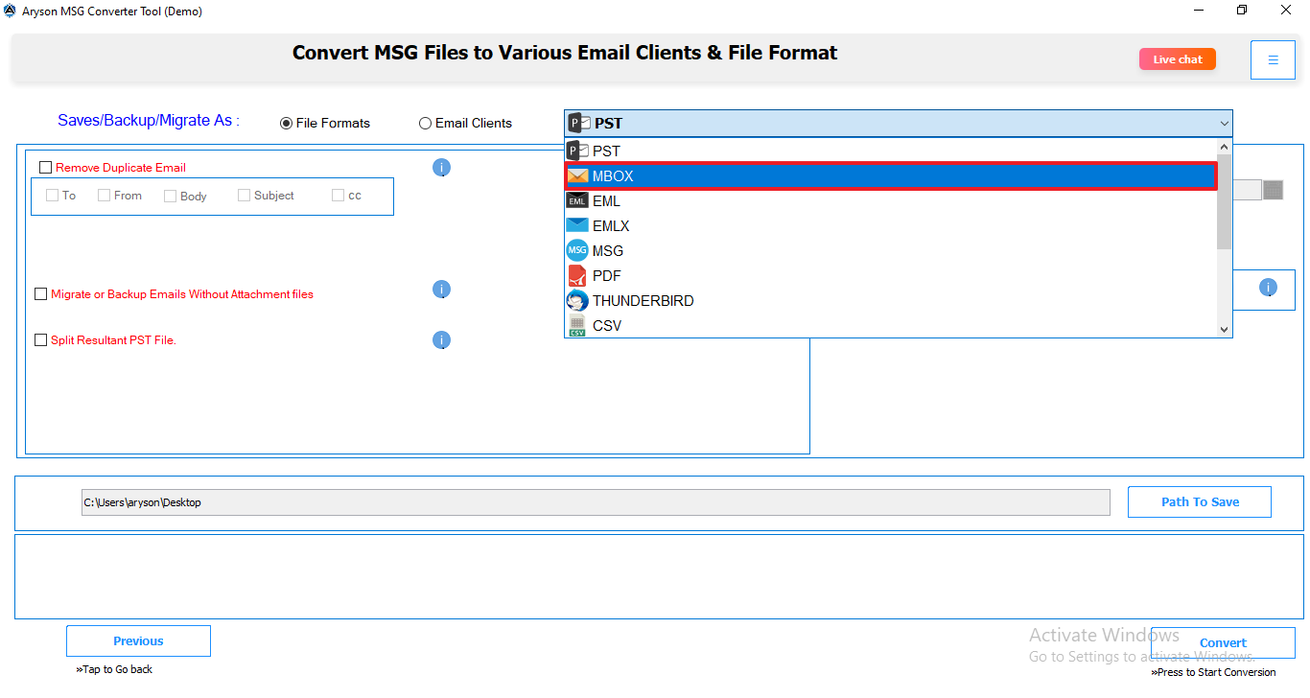Click the "»Tap to Go back" hint text

coord(114,669)
